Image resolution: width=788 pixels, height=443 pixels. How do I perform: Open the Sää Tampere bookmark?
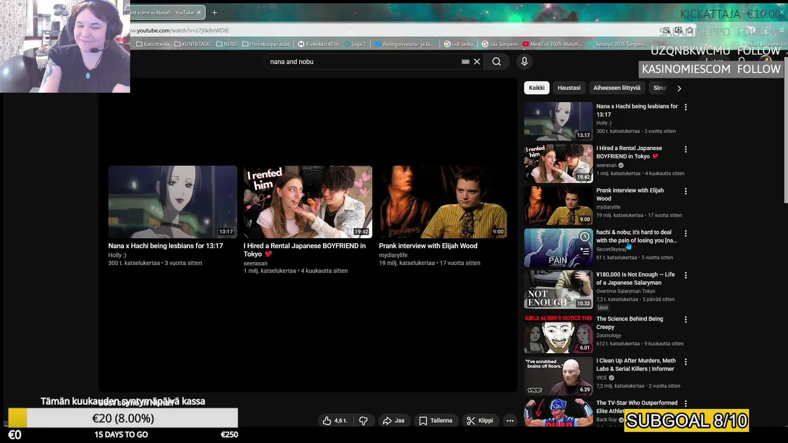[x=500, y=44]
